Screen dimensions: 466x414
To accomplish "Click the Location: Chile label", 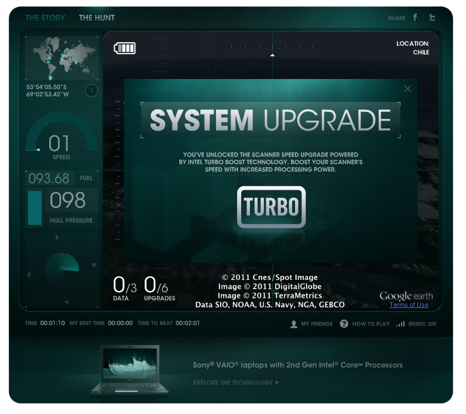I will pyautogui.click(x=413, y=48).
